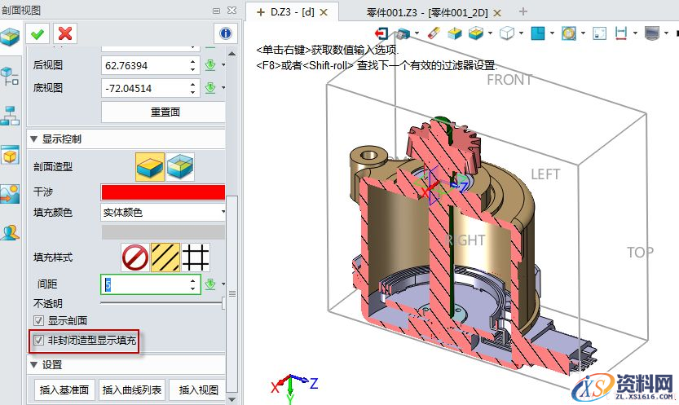Click the 后视图 spinner arrows
The width and height of the screenshot is (679, 405).
click(192, 65)
